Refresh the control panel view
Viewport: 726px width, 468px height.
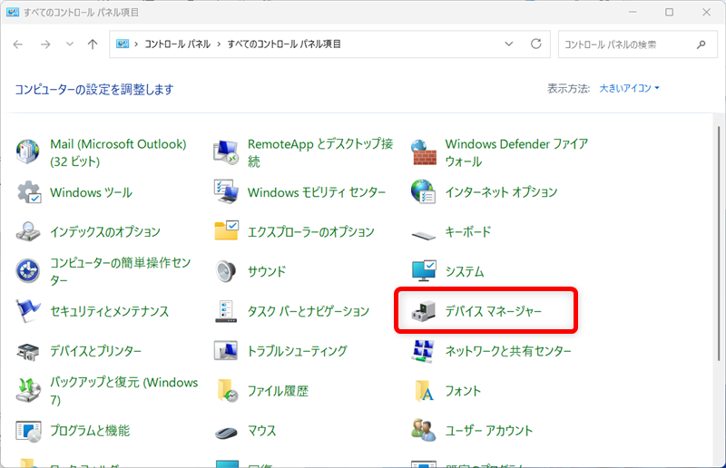536,44
